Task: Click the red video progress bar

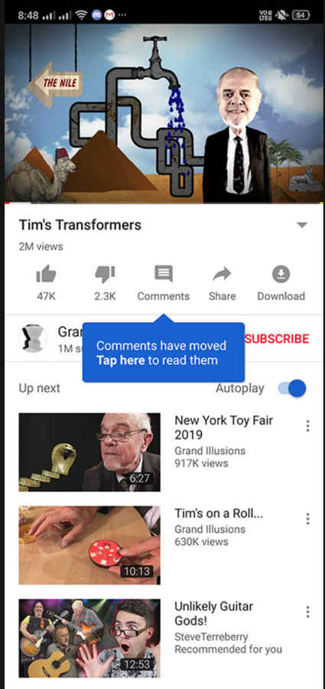Action: 18,203
